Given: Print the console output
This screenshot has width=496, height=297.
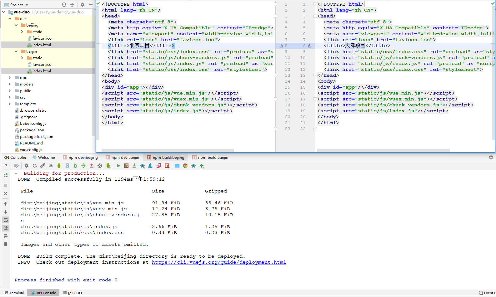Looking at the screenshot, I should tap(6, 236).
